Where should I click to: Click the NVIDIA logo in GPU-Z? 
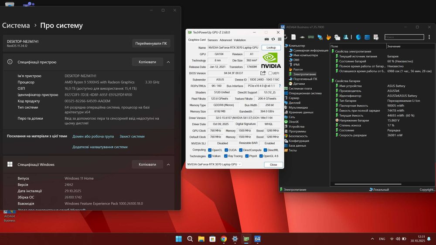pyautogui.click(x=271, y=60)
